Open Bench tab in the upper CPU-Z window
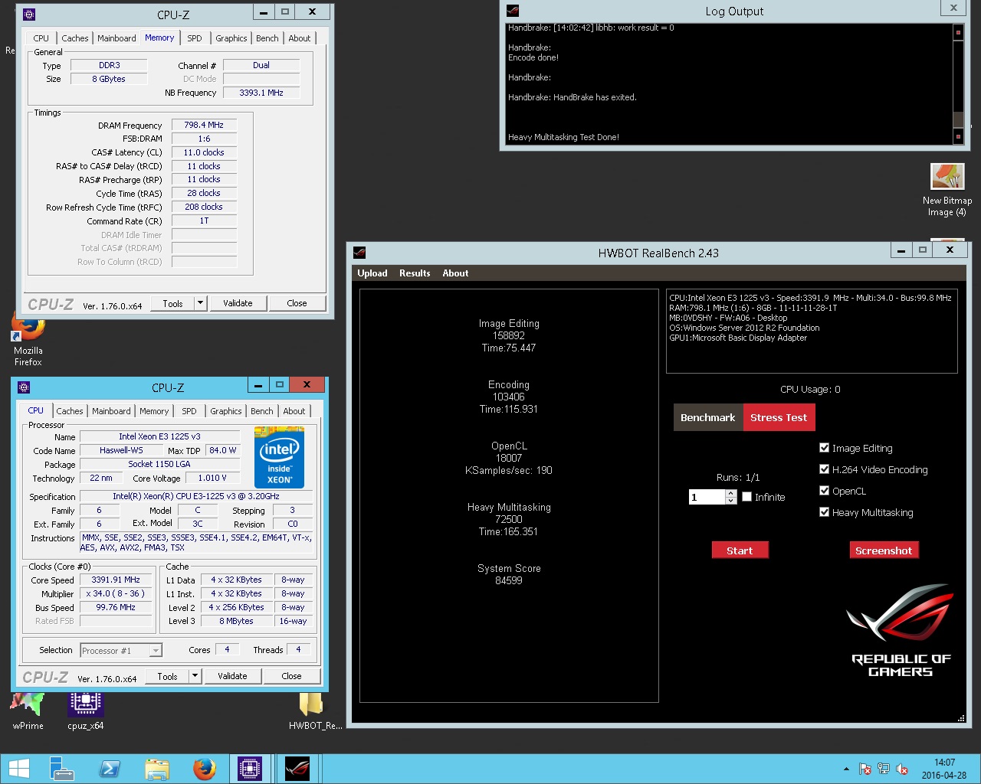Viewport: 981px width, 784px height. pyautogui.click(x=267, y=38)
